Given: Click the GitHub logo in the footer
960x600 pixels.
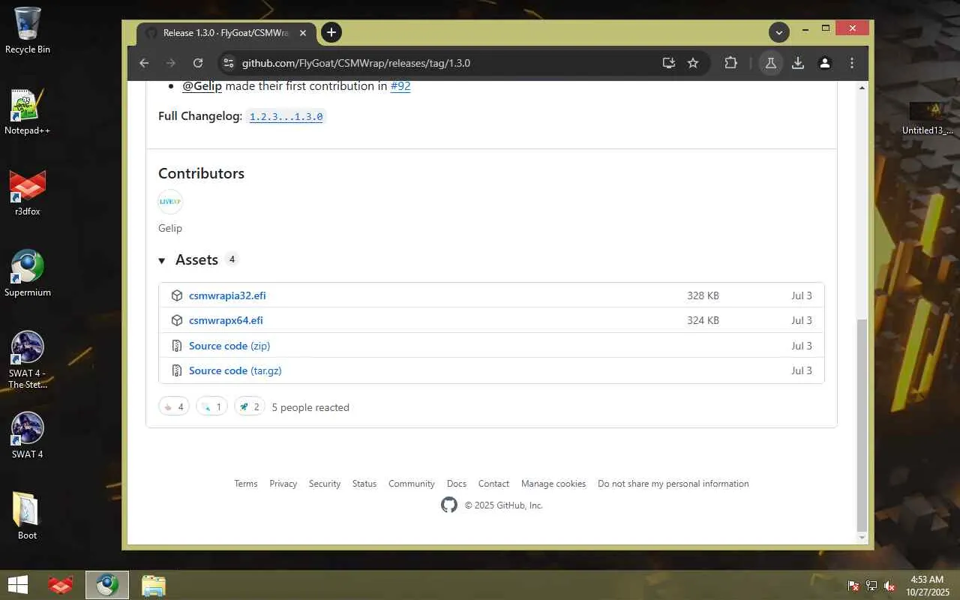Looking at the screenshot, I should coord(449,505).
